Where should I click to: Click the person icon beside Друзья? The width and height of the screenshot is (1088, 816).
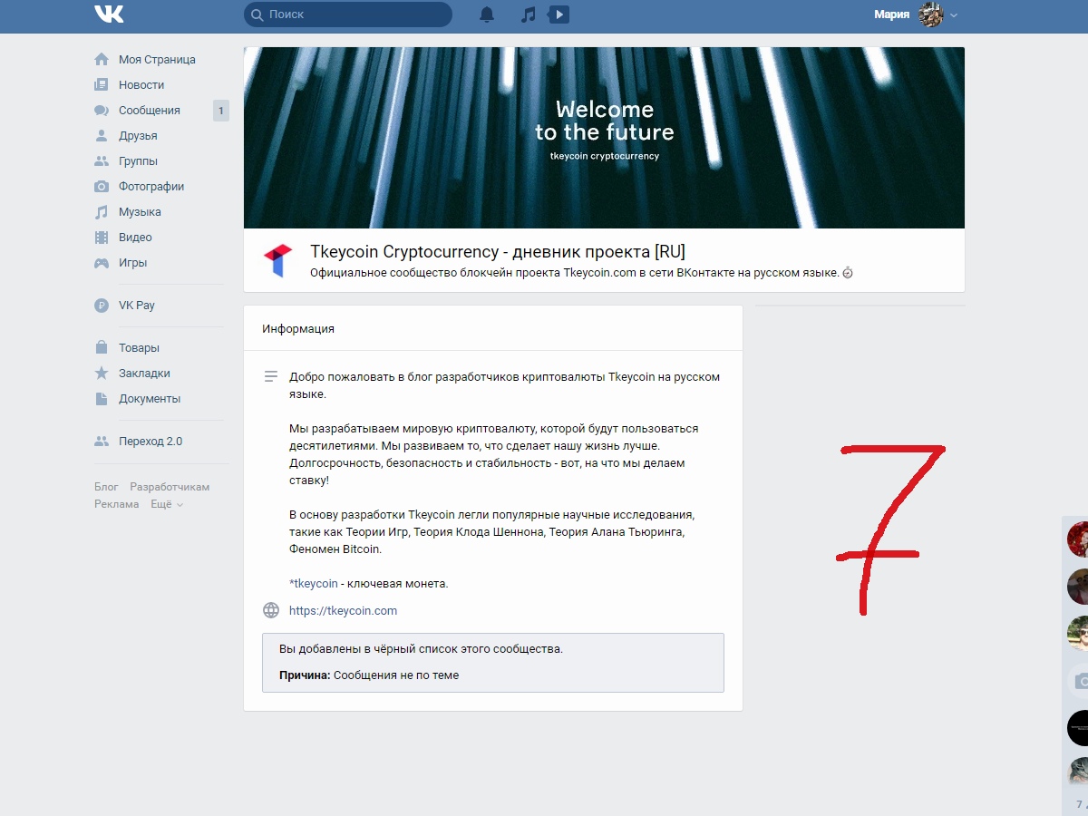102,135
